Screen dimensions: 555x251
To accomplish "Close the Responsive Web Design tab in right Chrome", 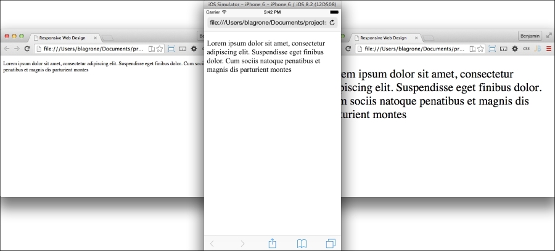I will 416,38.
